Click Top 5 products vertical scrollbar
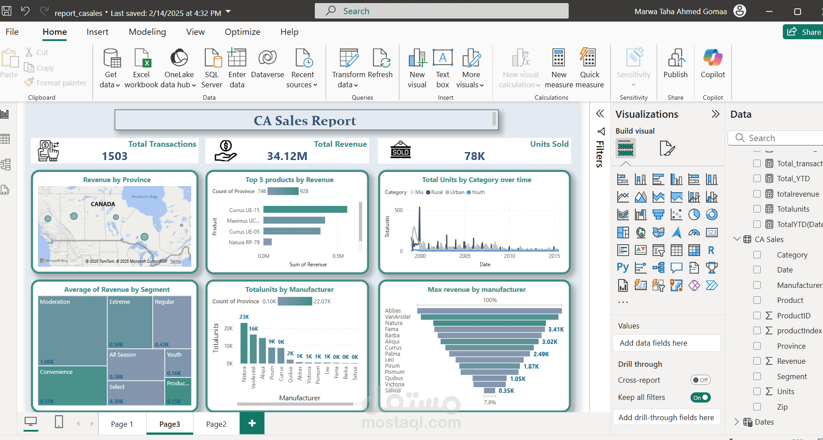The height and width of the screenshot is (440, 823). (361, 221)
